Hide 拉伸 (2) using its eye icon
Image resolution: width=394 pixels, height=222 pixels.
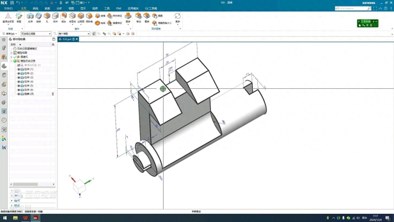[x=19, y=73]
